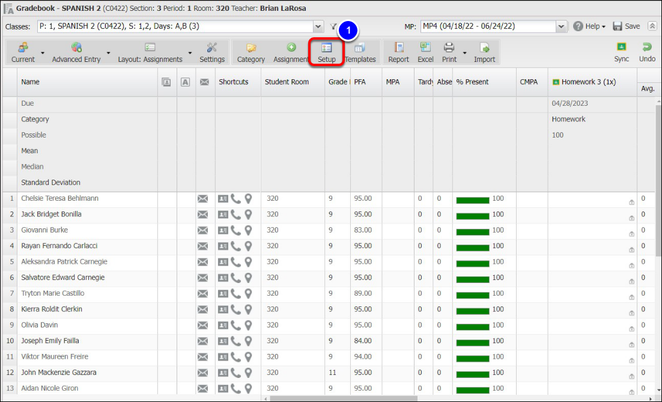Select the Standard Deviation row label
This screenshot has height=402, width=662.
[x=50, y=183]
